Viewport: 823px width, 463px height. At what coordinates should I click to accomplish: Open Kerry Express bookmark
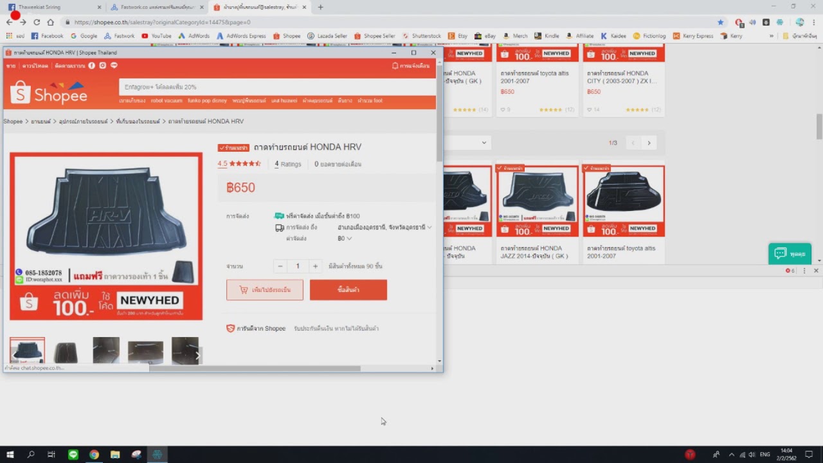[x=693, y=36]
